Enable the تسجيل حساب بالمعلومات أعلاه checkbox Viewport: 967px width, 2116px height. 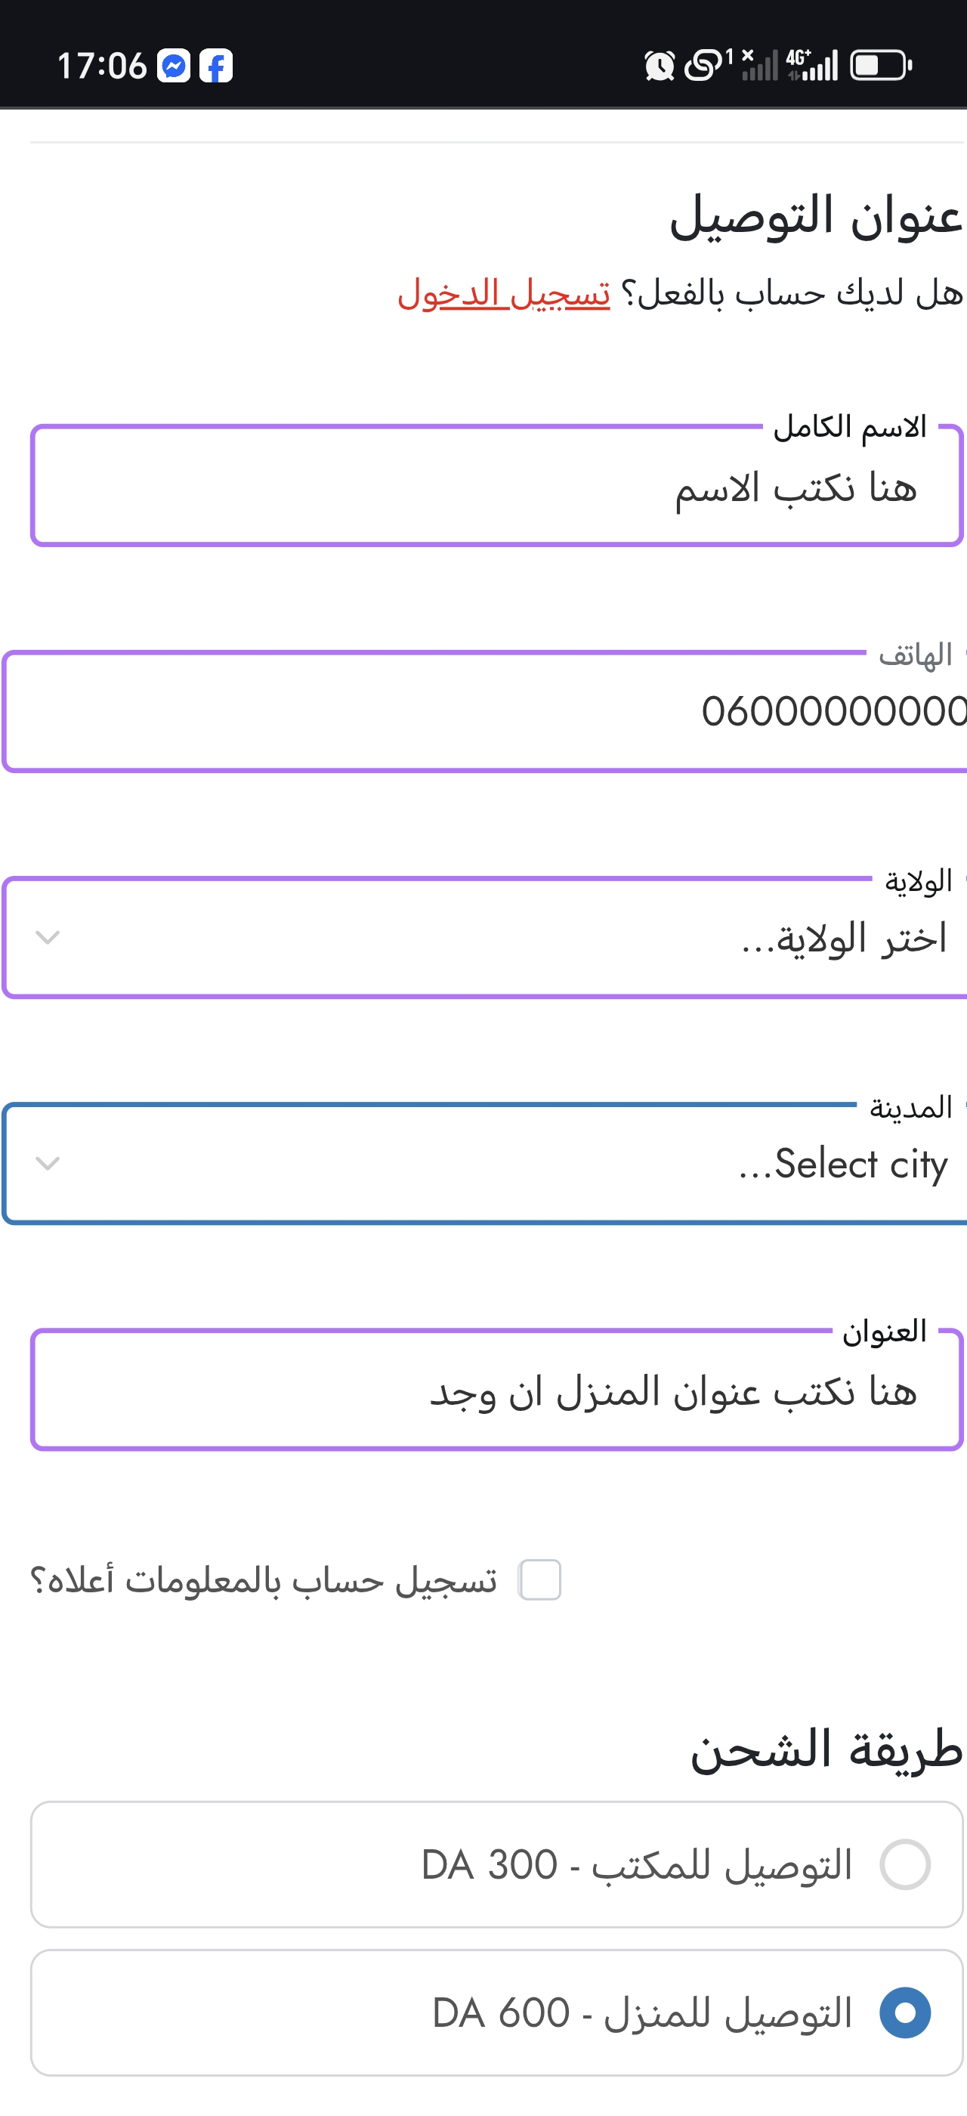pyautogui.click(x=539, y=1578)
